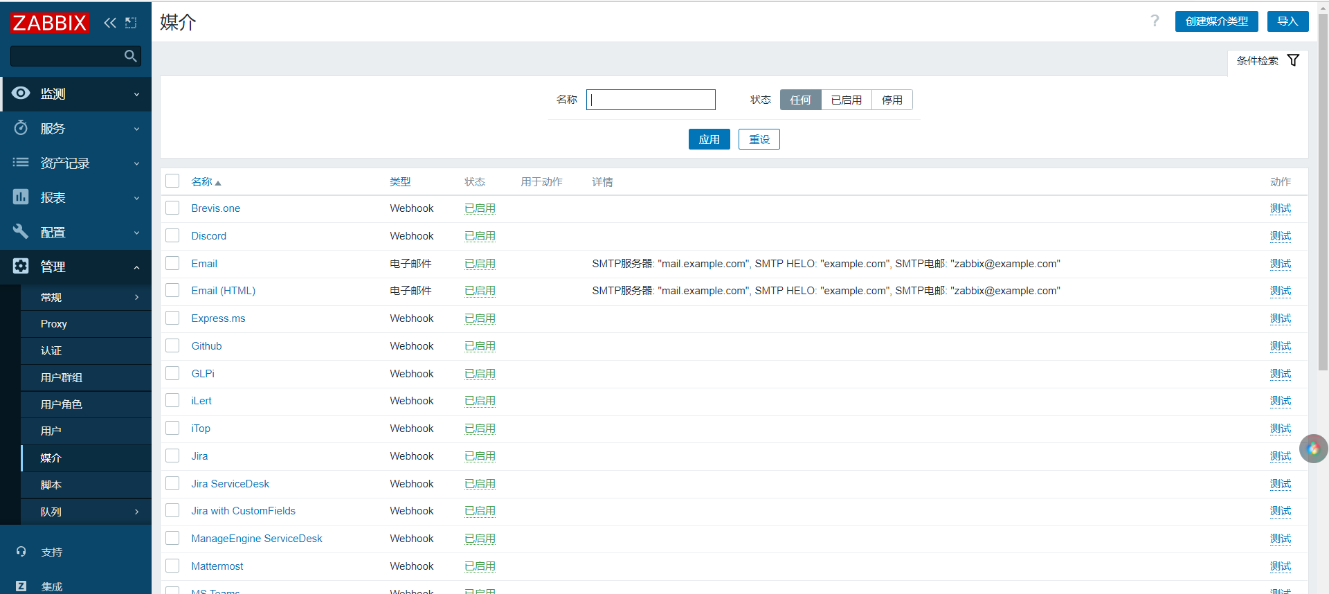Image resolution: width=1329 pixels, height=594 pixels.
Task: Click the wrench icon beside 配置
Action: tap(21, 232)
